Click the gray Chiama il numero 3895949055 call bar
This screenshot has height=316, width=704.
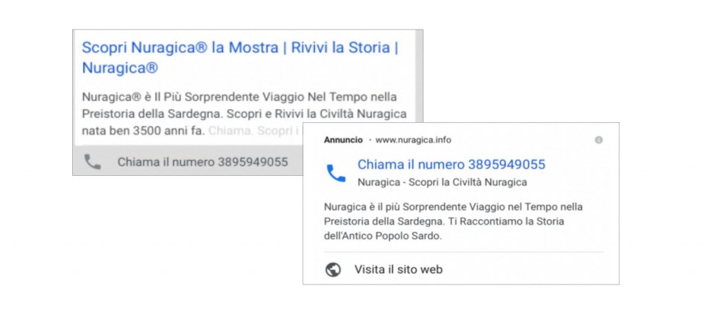coord(188,161)
